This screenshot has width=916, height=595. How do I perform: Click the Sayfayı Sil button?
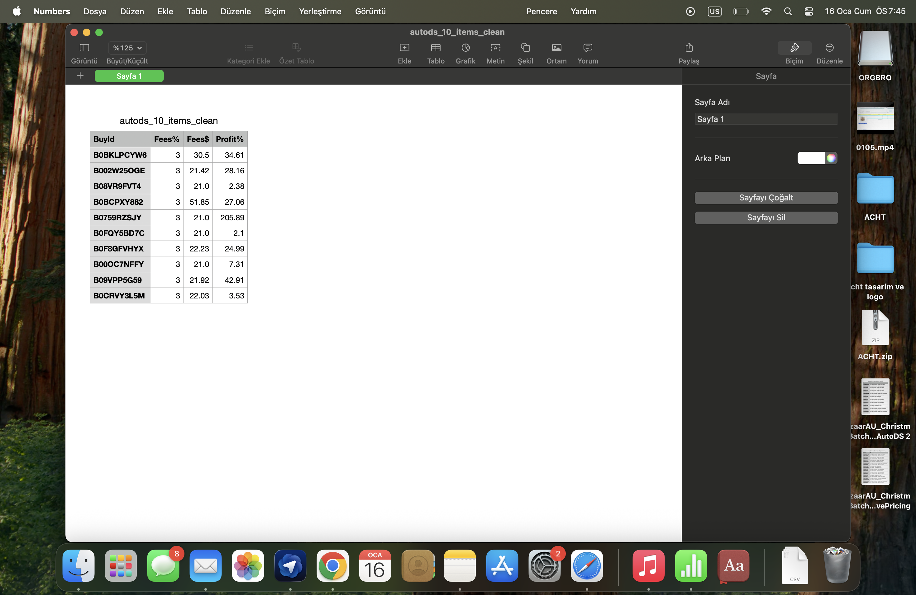[x=766, y=218]
